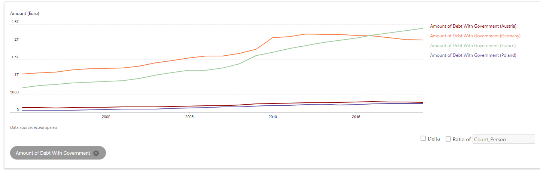Select the Germany debt legend entry

click(475, 36)
